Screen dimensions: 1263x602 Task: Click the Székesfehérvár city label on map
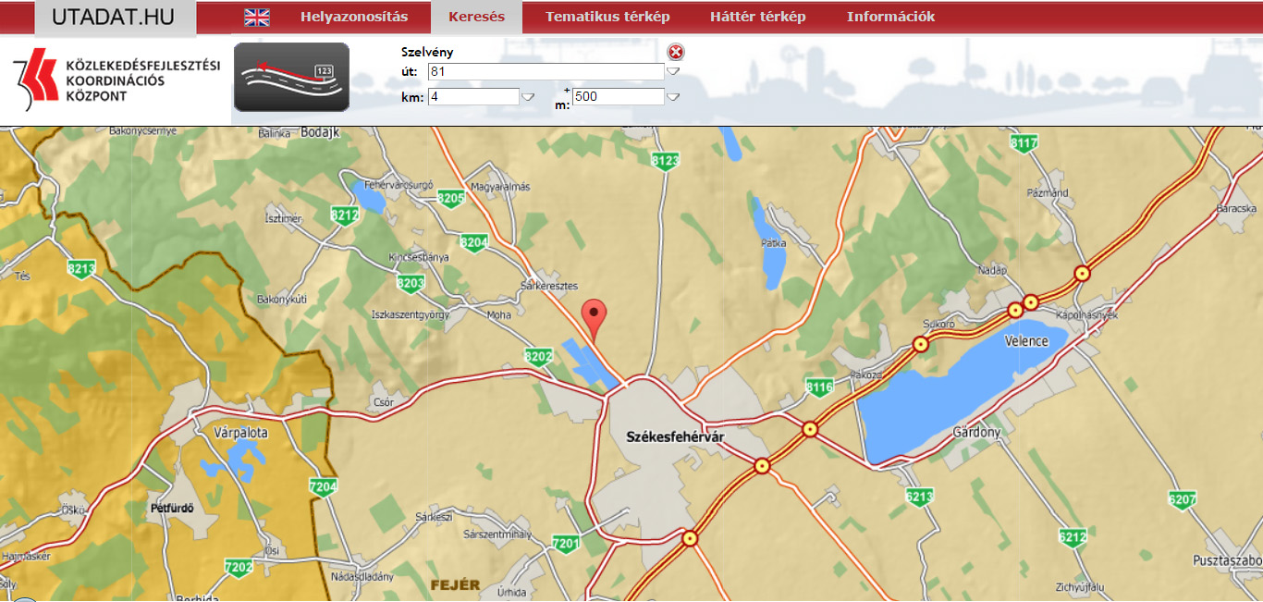(x=671, y=436)
